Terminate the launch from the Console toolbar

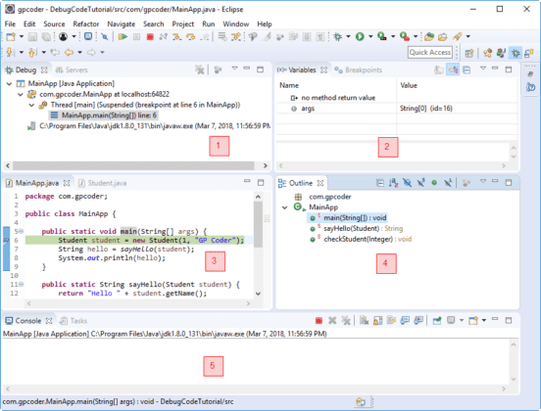click(319, 321)
